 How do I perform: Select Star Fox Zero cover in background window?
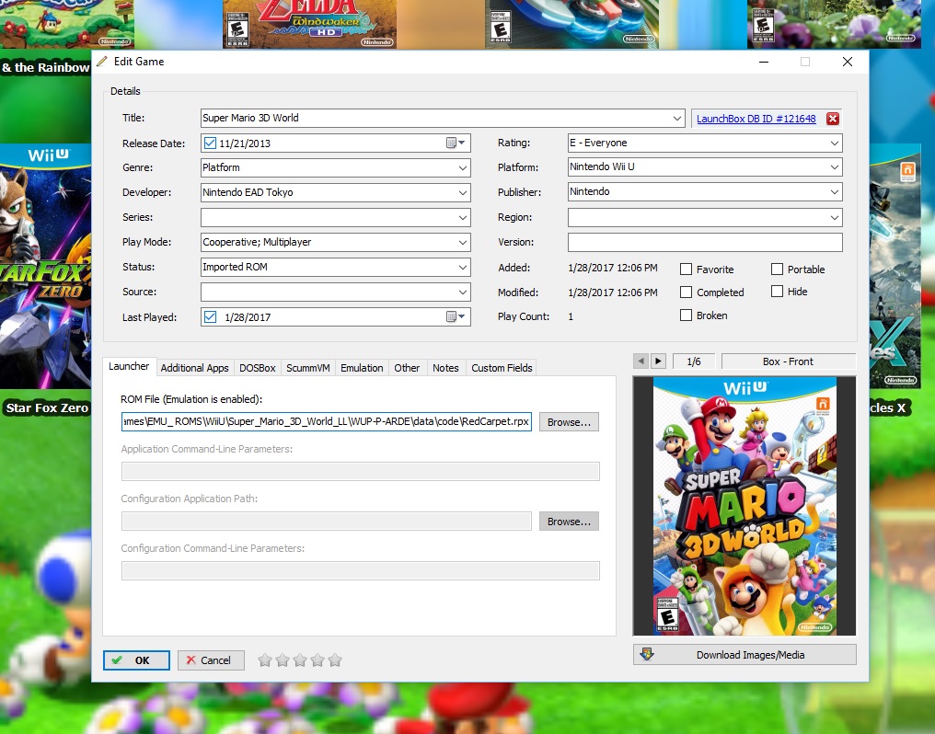coord(45,268)
